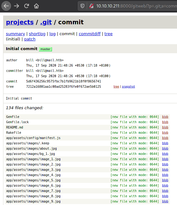The image size is (177, 205).
Task: Click the Gemfile file name
Action: click(x=13, y=117)
